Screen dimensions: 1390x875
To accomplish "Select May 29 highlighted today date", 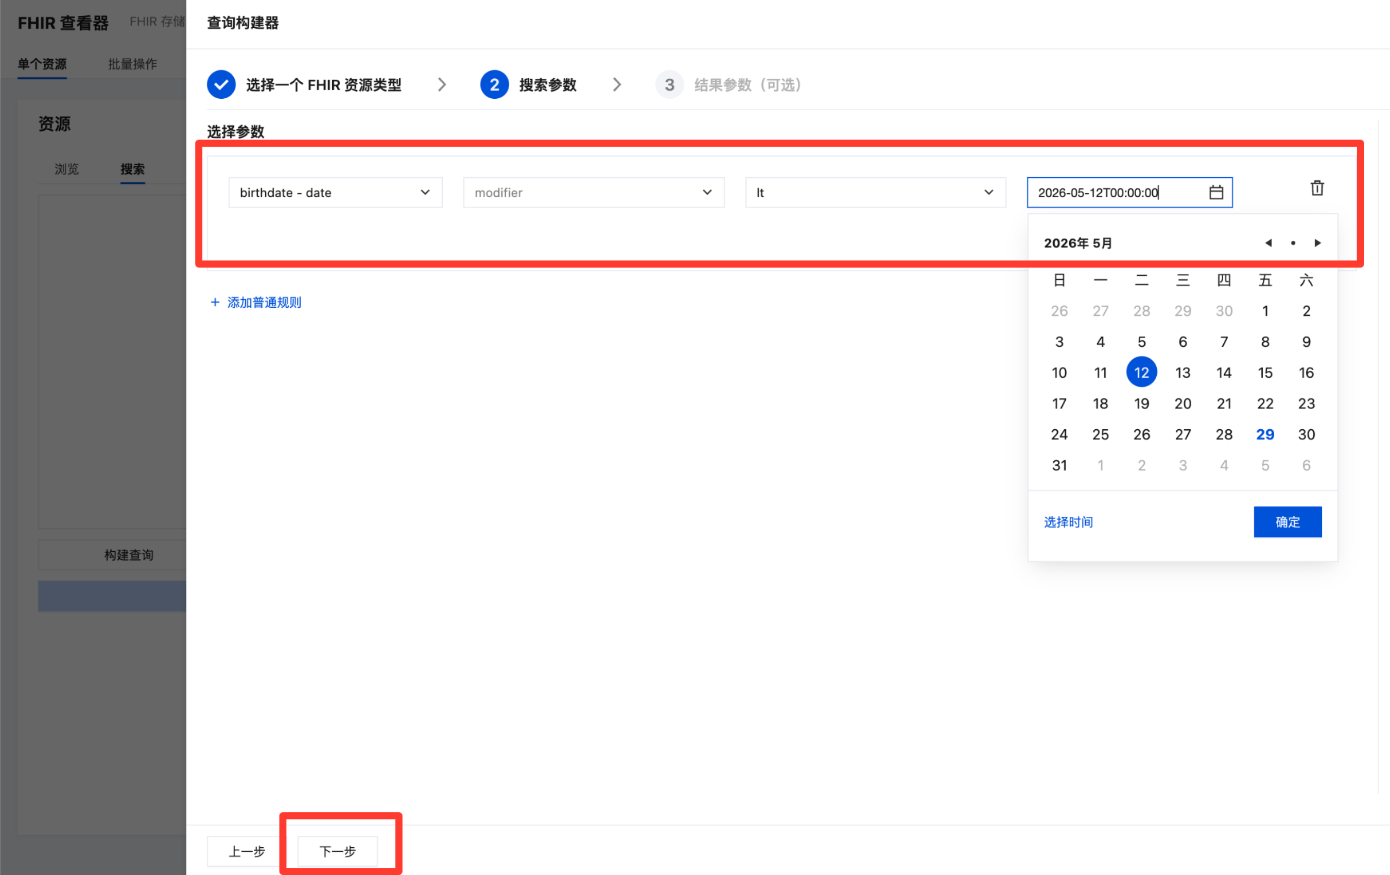I will point(1265,434).
